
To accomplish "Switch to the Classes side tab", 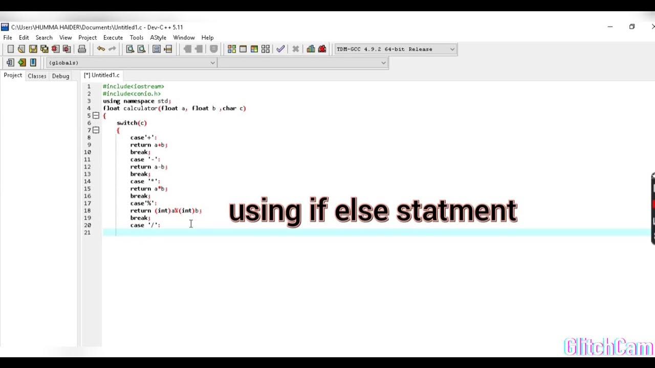I will click(x=37, y=76).
